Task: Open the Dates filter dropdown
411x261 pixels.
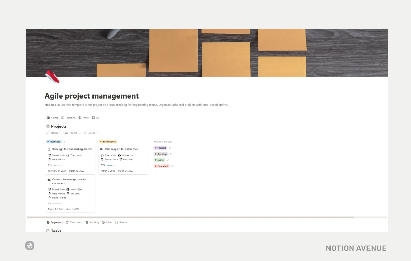Action: tap(91, 133)
